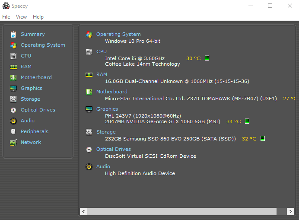Click the 27 °C motherboard temperature value

pos(289,99)
